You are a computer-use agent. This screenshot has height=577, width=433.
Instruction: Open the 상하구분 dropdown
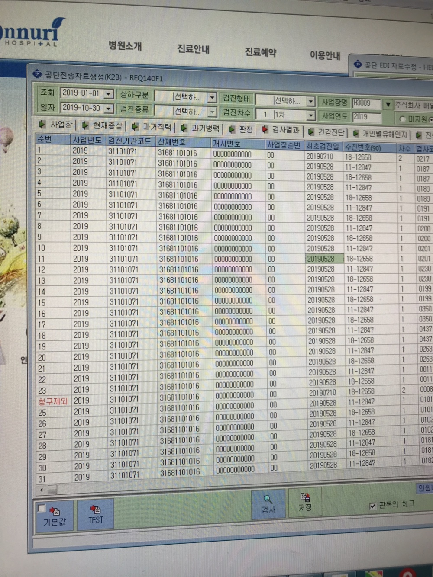tap(212, 97)
